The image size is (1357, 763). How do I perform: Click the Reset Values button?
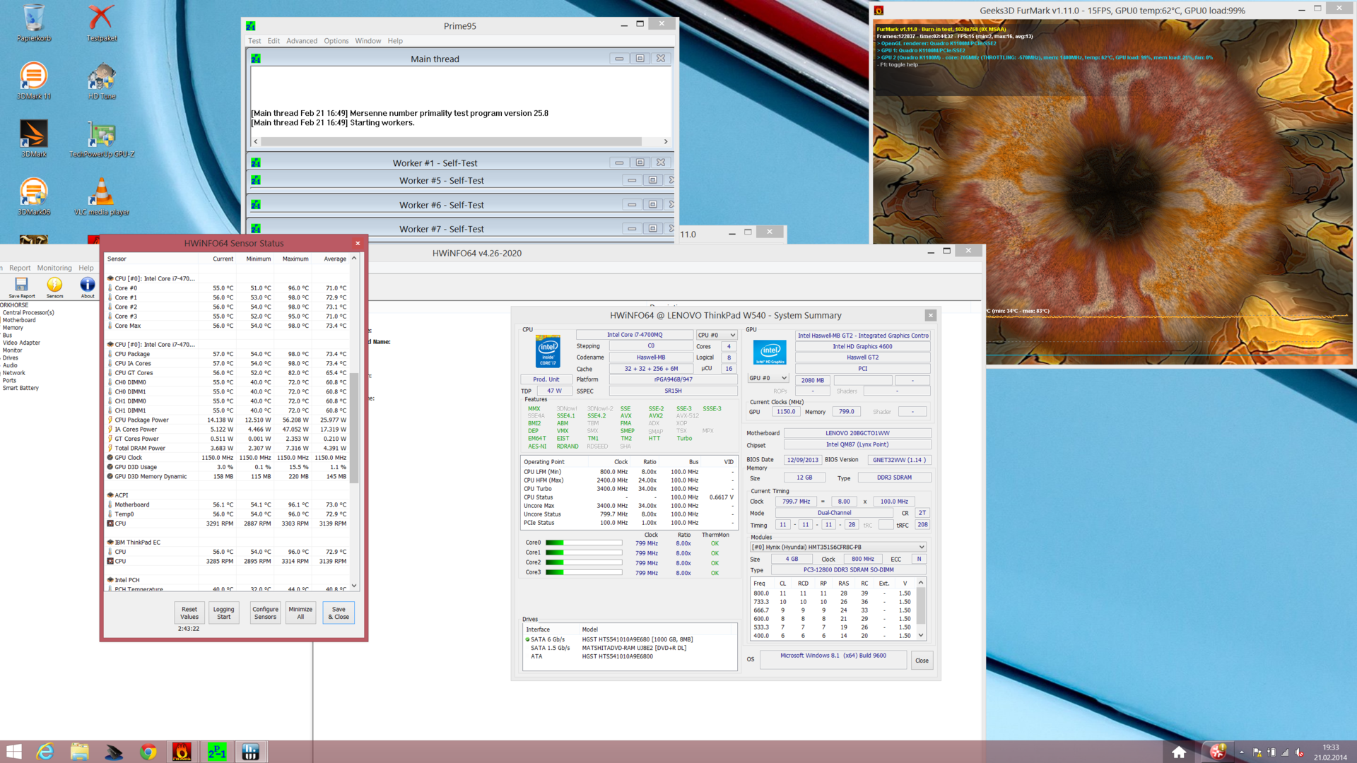coord(189,613)
